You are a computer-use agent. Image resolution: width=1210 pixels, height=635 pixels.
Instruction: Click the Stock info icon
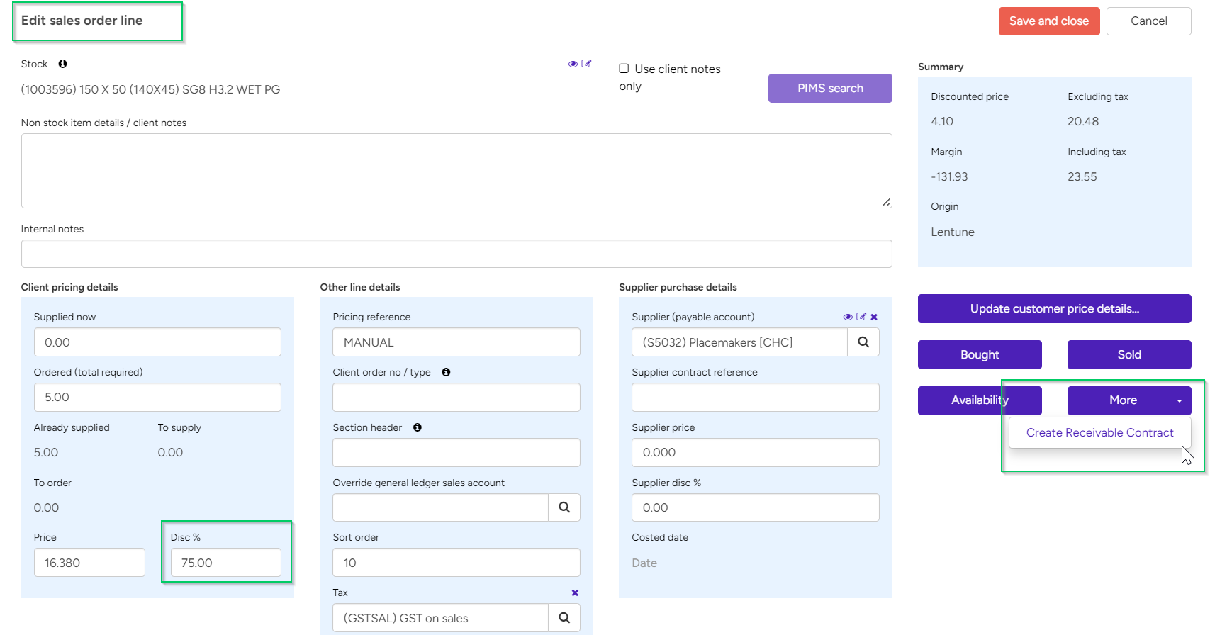[x=62, y=64]
